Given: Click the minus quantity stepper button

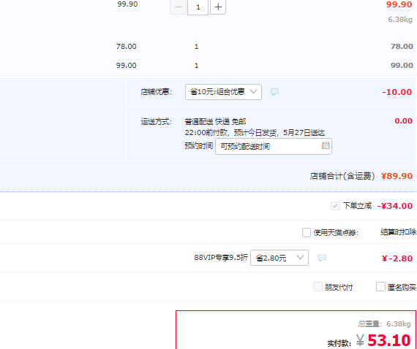Looking at the screenshot, I should tap(178, 7).
